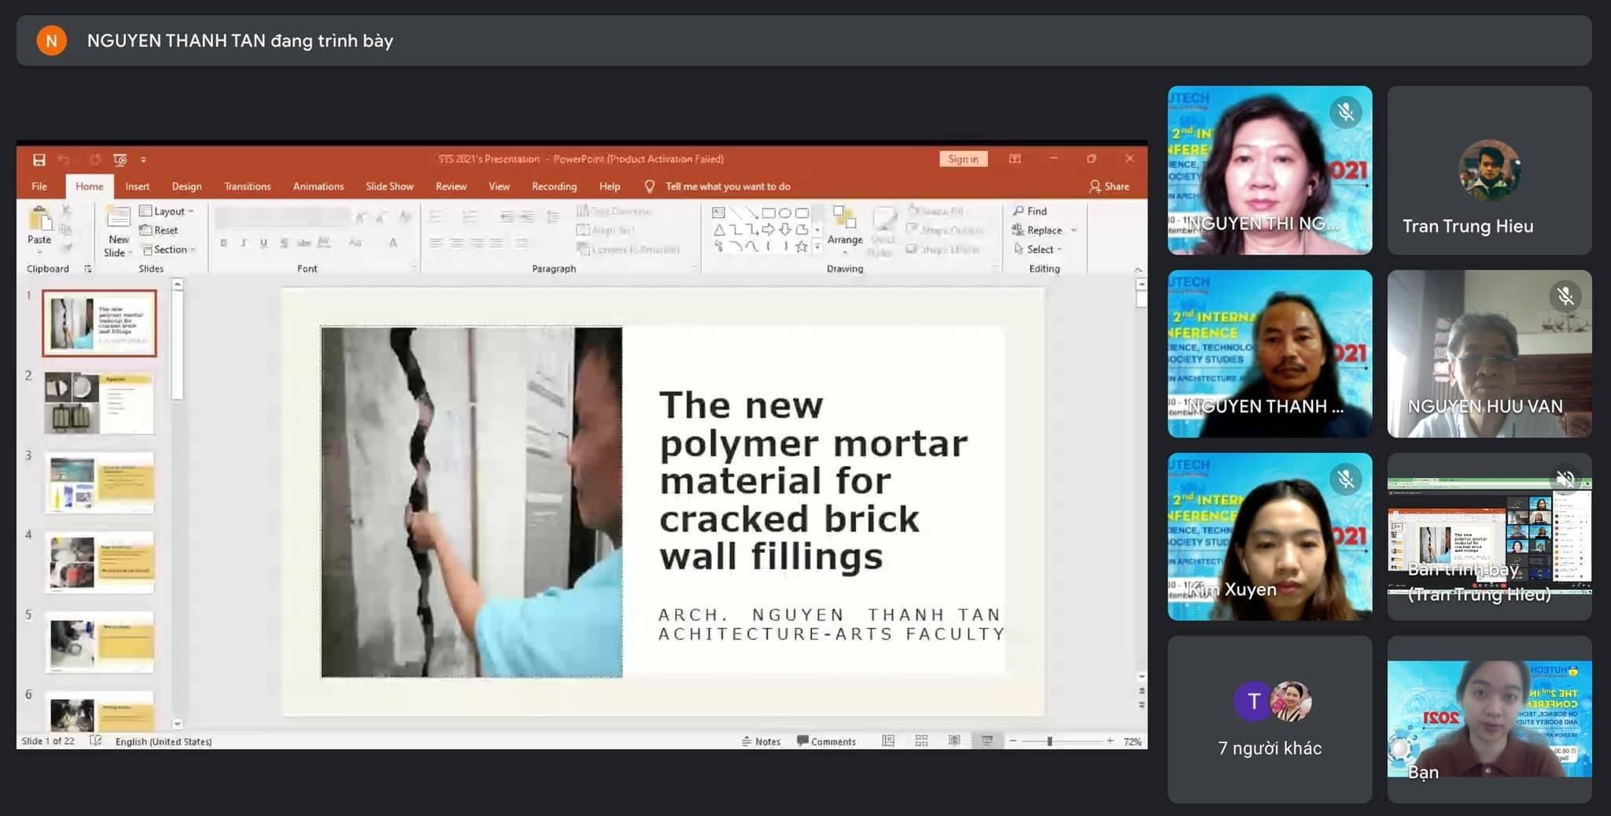Viewport: 1611px width, 816px height.
Task: Collapse the ribbon with the chevron
Action: pos(1138,270)
